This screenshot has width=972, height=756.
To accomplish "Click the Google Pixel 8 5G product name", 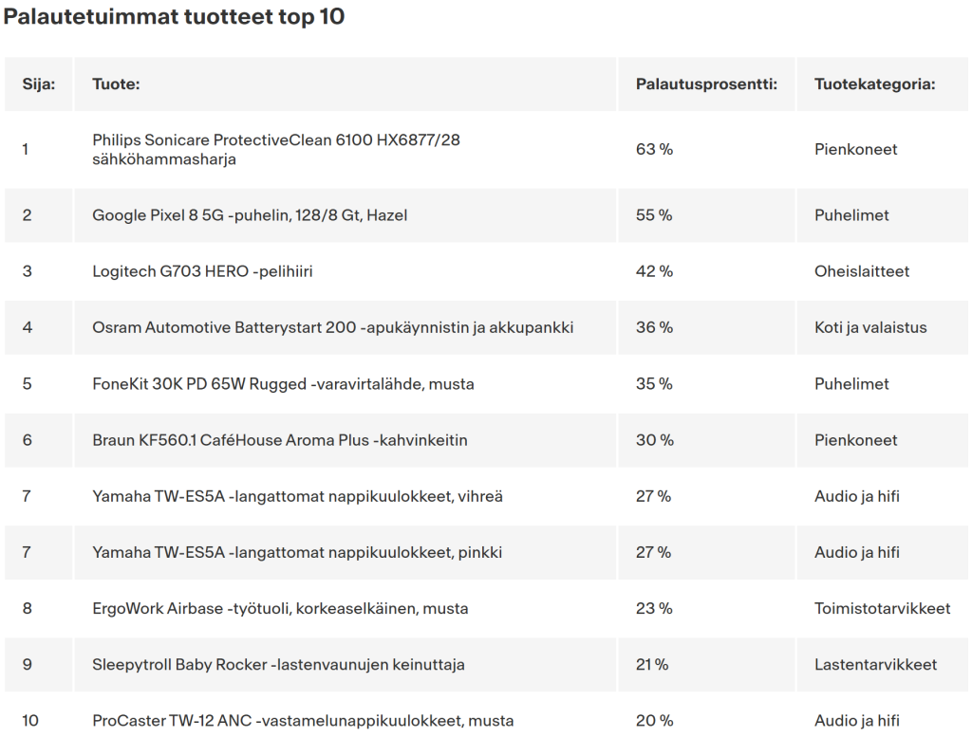I will (x=250, y=215).
